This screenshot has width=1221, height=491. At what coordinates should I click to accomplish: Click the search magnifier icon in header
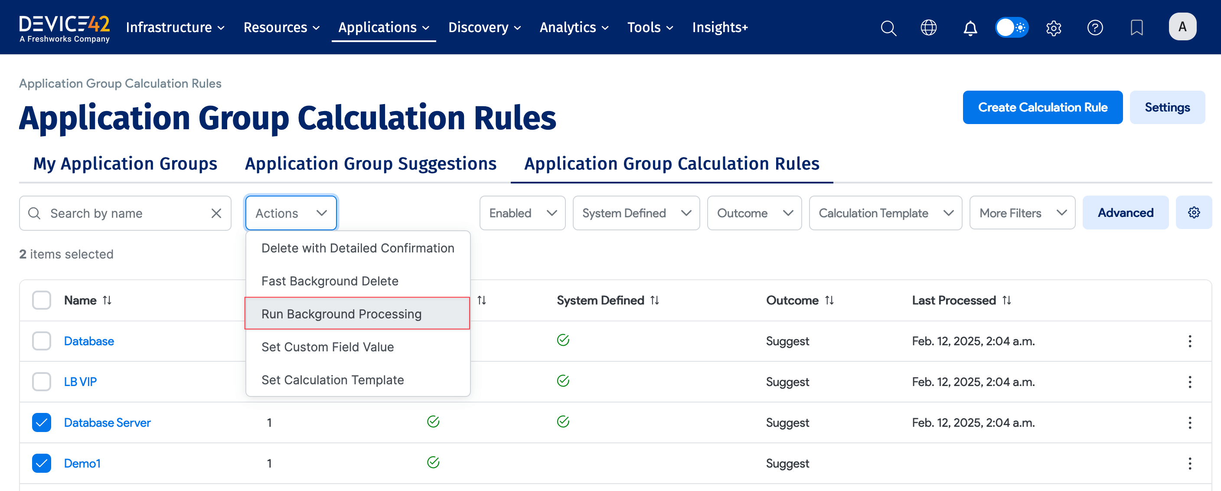tap(888, 28)
